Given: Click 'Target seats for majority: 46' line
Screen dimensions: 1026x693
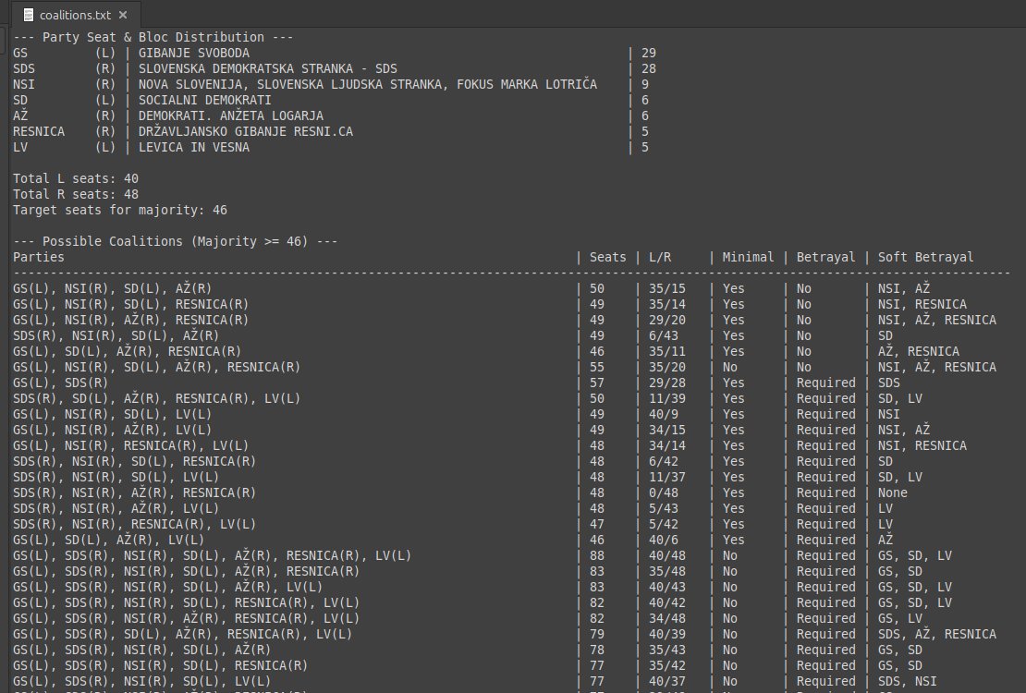Looking at the screenshot, I should pyautogui.click(x=120, y=210).
